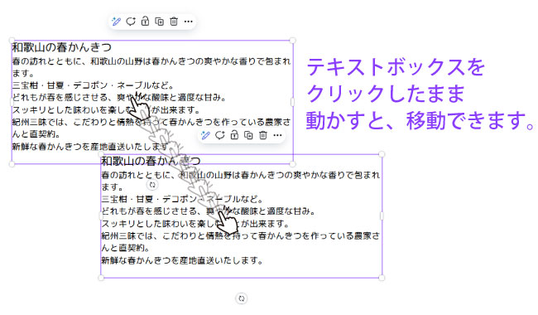Screen dimensions: 538x315
Task: Open more options (…) in upper toolbar
Action: click(x=189, y=22)
